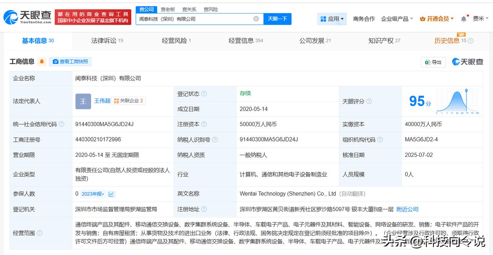Open the user menu 费米
The image size is (493, 255).
click(480, 18)
